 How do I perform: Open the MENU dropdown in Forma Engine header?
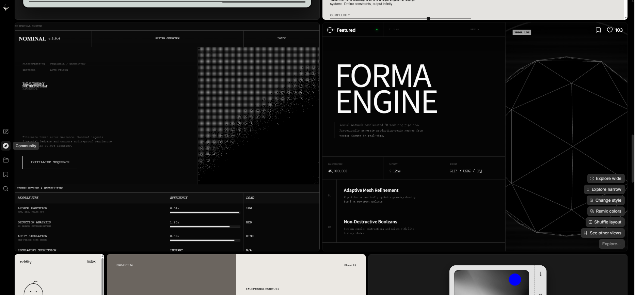coord(475,30)
